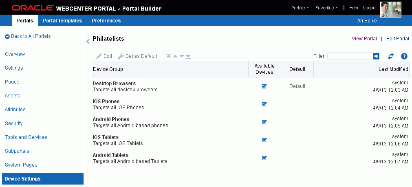412x187 pixels.
Task: Move device group to top arrow
Action: (169, 56)
